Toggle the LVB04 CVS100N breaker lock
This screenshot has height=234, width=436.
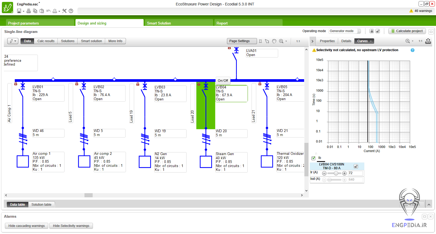pyautogui.click(x=356, y=166)
